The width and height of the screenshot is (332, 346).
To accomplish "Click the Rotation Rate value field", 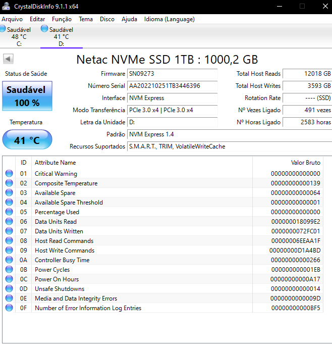I will pos(307,98).
